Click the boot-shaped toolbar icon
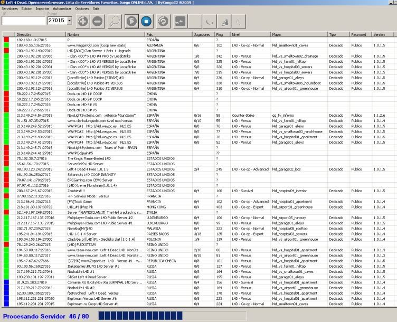Image resolution: width=397 pixels, height=322 pixels. (224, 21)
